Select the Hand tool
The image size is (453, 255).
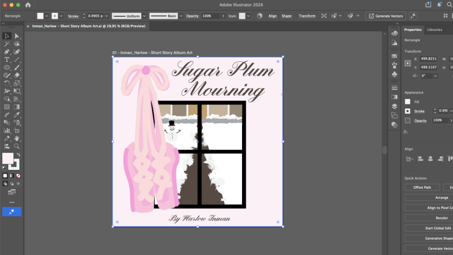[17, 138]
